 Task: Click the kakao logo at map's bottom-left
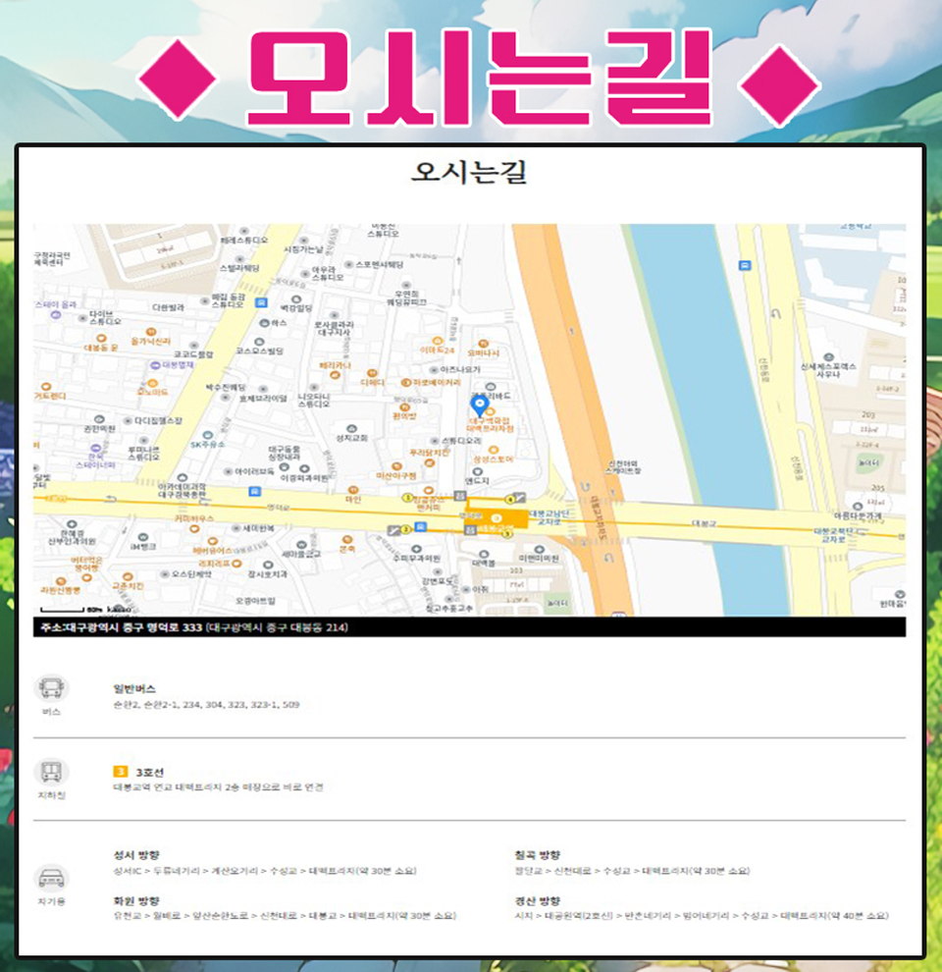pyautogui.click(x=119, y=610)
